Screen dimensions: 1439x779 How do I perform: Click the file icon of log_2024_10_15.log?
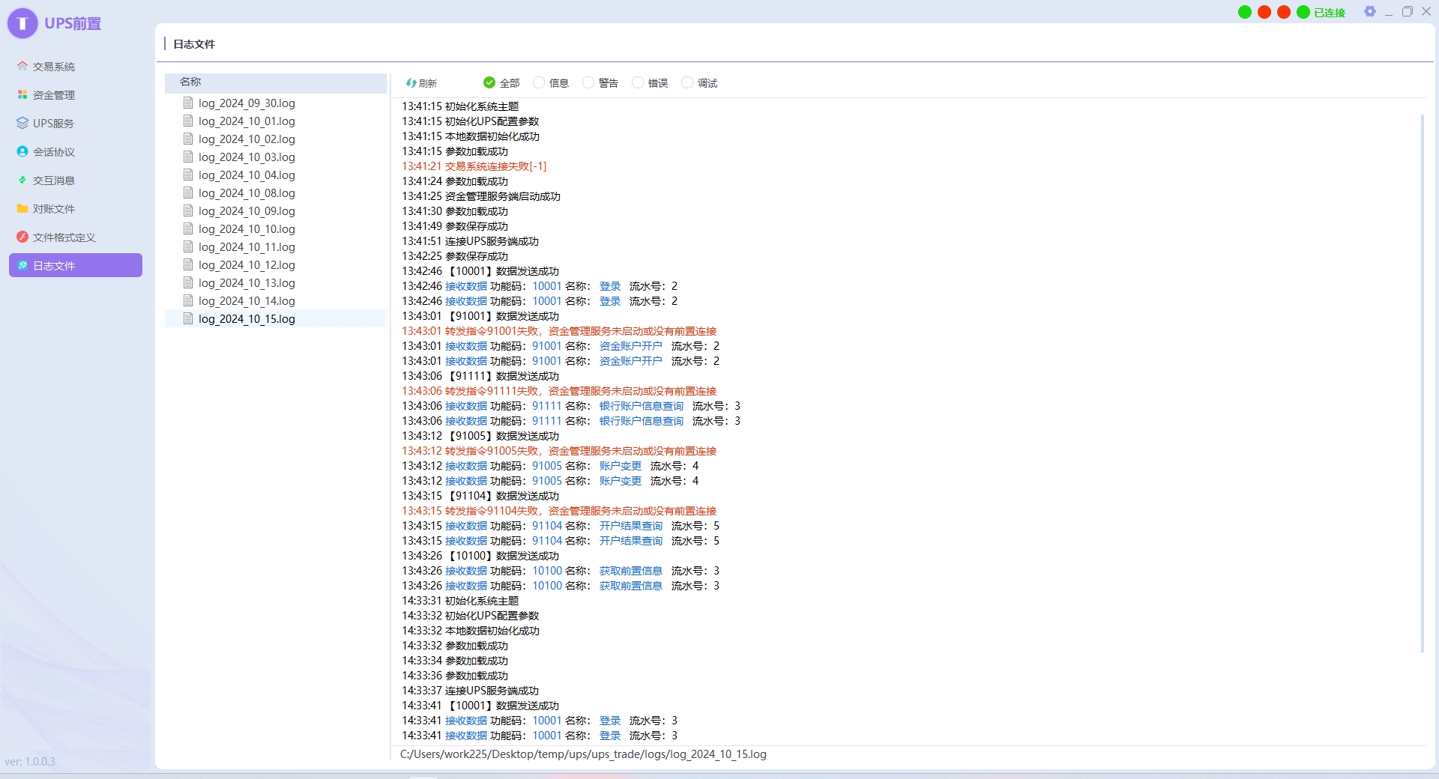(x=189, y=319)
